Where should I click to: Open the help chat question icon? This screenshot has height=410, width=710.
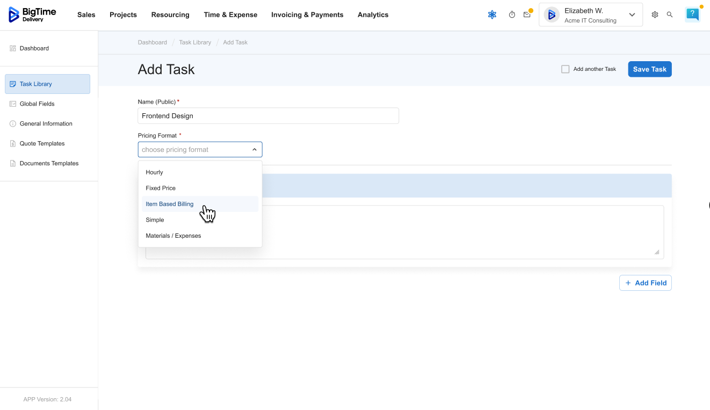tap(692, 14)
